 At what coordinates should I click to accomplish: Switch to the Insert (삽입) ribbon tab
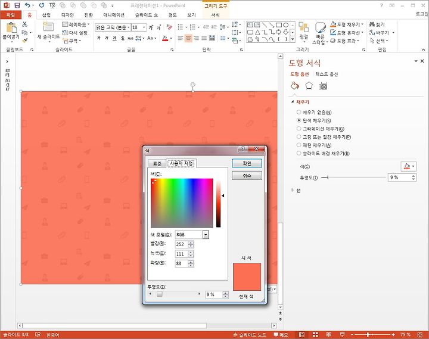coord(46,15)
